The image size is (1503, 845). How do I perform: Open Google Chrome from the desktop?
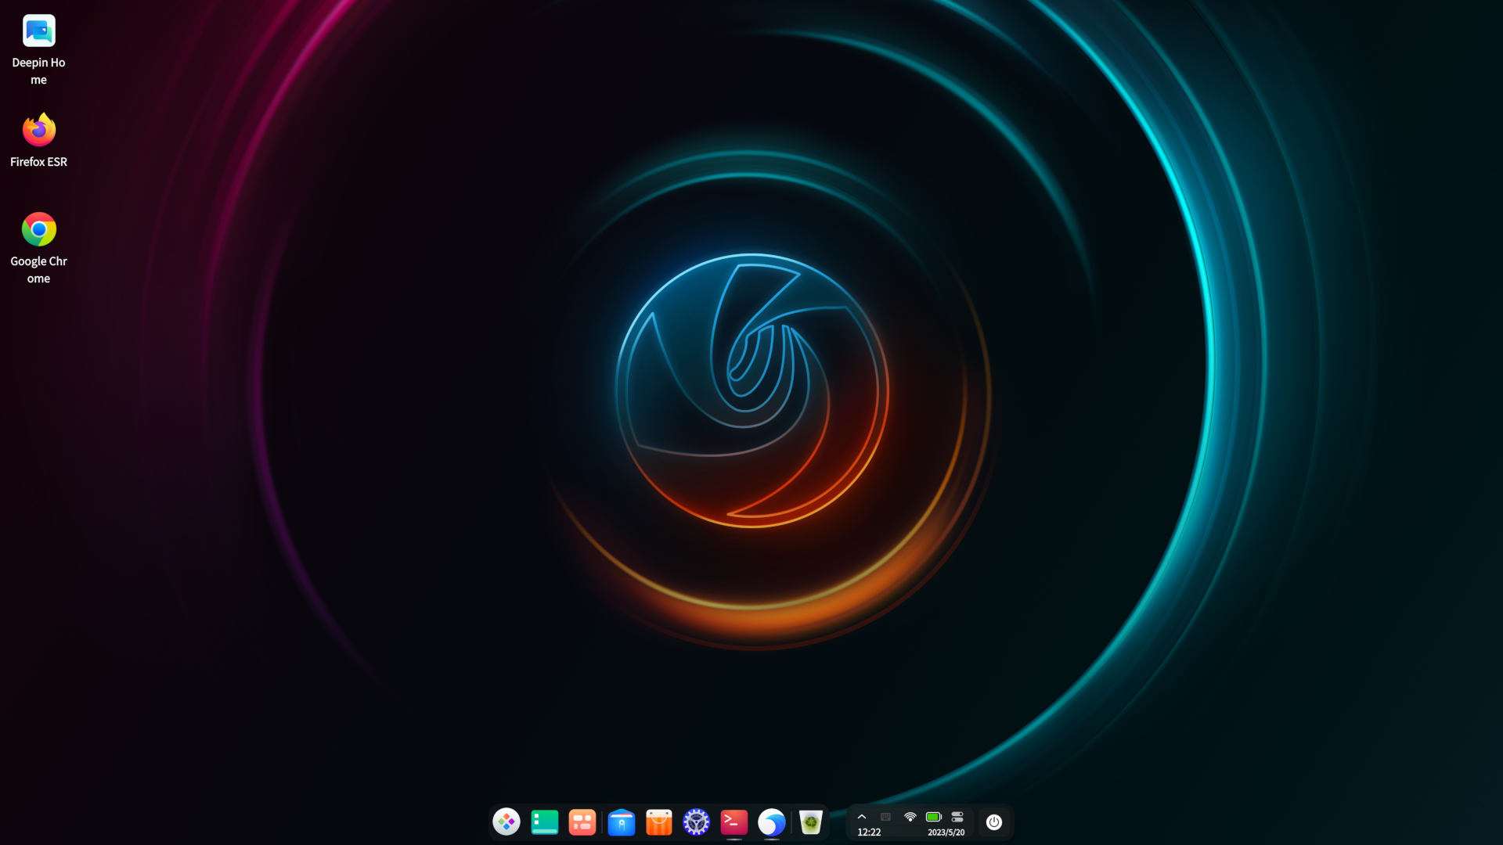tap(39, 228)
